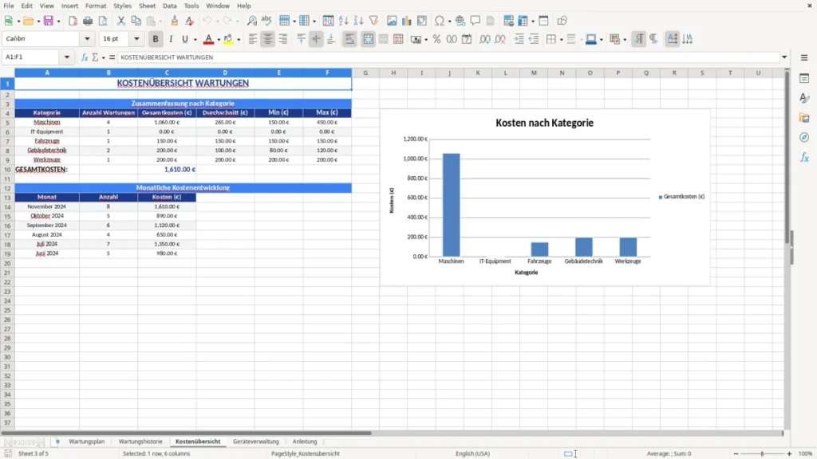Toggle Underline formatting

184,39
